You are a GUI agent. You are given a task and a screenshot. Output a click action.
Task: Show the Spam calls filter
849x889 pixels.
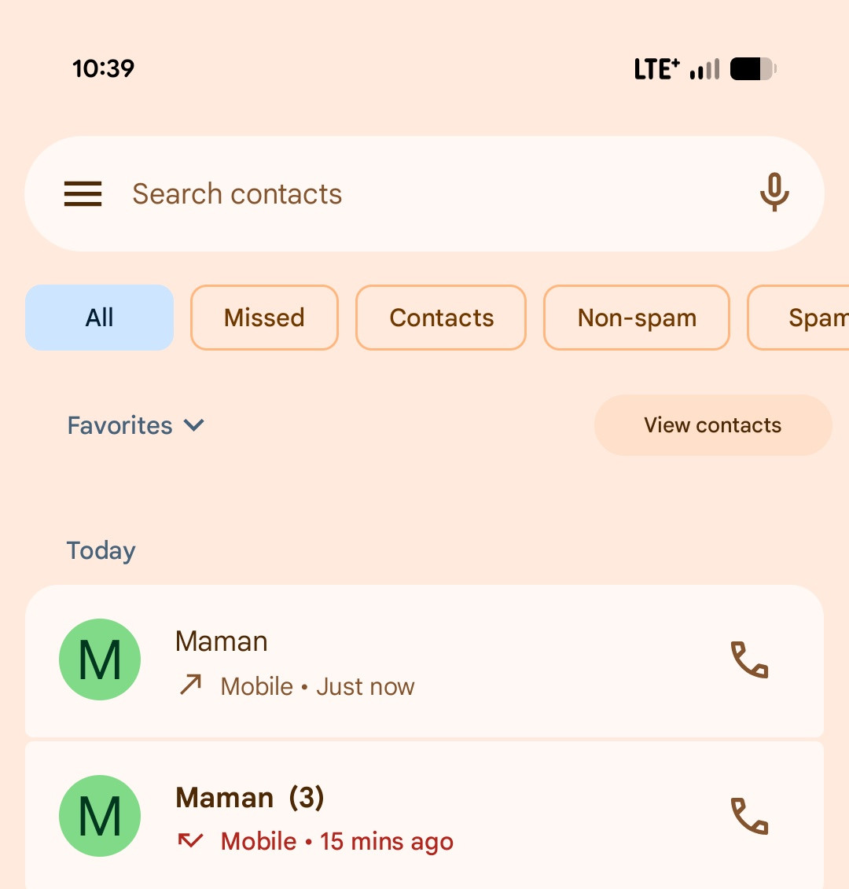pos(799,318)
